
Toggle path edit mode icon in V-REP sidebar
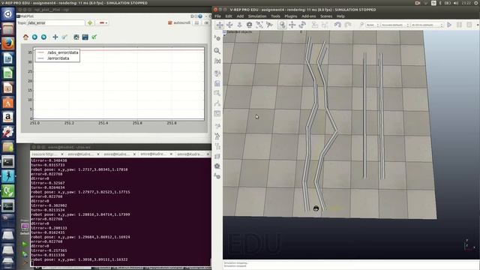point(217,103)
